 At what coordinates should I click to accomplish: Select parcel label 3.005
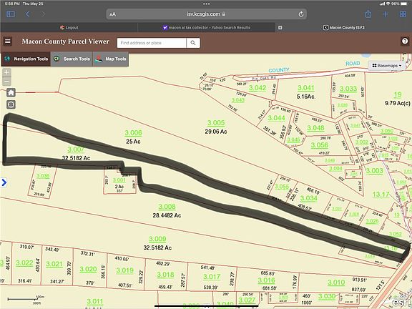(216, 123)
